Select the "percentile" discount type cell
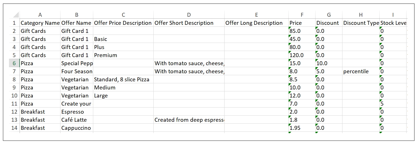Screen dimensions: 418x144 (x=361, y=71)
